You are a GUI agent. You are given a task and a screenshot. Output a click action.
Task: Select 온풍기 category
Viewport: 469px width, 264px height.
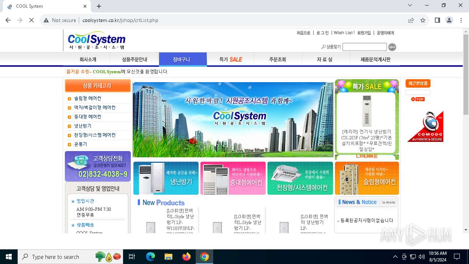(x=81, y=144)
